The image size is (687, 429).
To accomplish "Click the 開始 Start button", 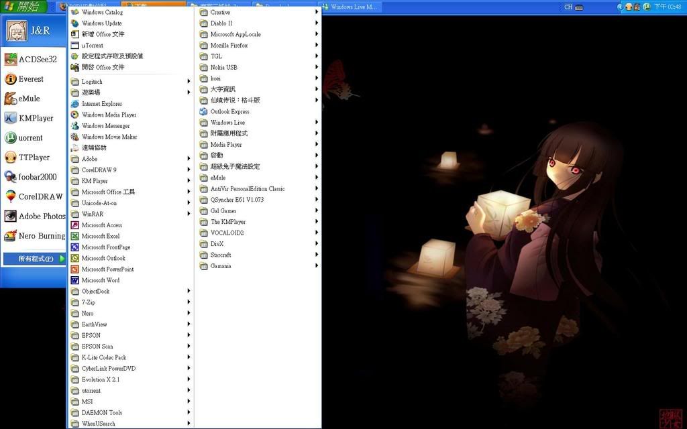I will coord(24,7).
